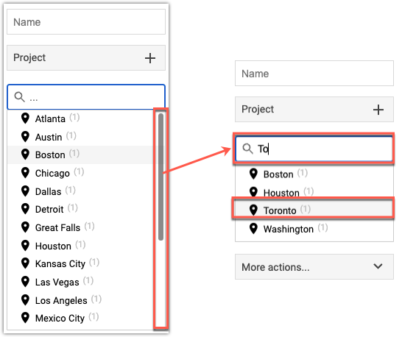Click the search field containing 'To'
Viewport: 402px width, 337px height.
point(314,149)
